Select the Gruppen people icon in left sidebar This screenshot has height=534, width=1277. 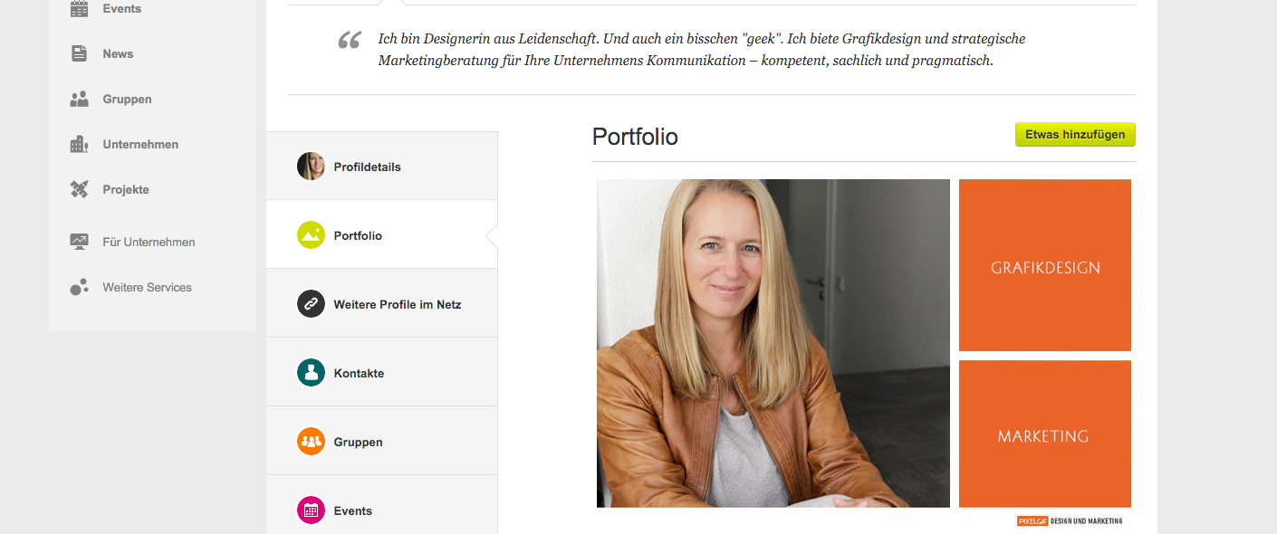80,99
